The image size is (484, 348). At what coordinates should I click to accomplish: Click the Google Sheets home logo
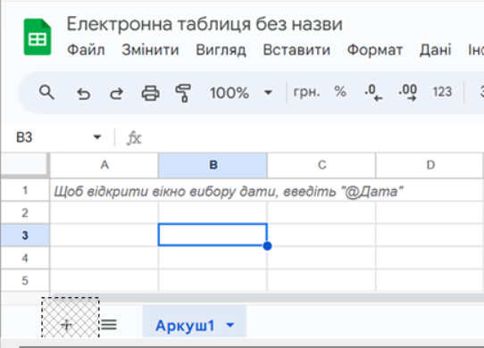(38, 37)
